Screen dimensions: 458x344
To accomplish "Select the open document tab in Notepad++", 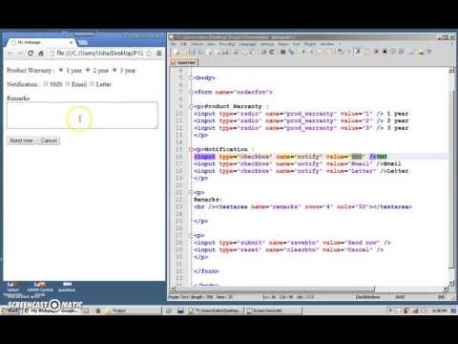I will point(184,63).
